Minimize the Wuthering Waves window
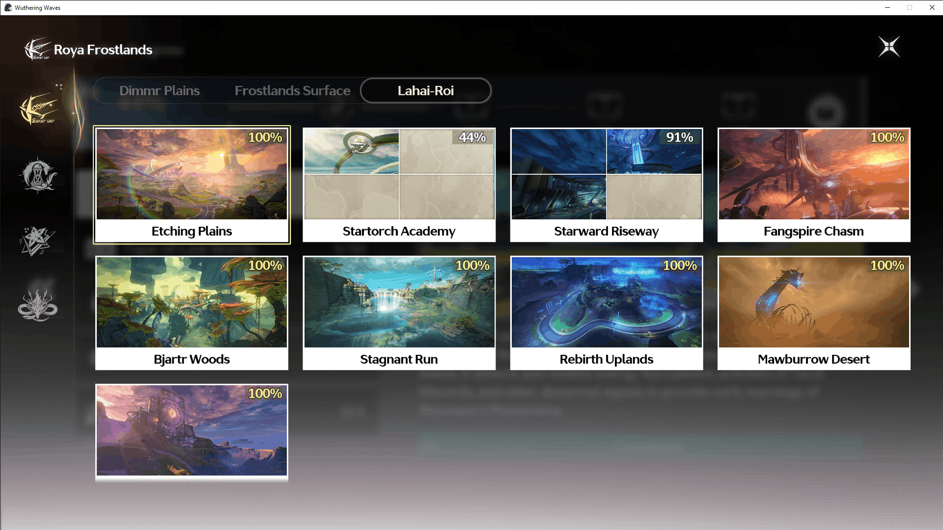This screenshot has height=530, width=943. click(x=888, y=7)
